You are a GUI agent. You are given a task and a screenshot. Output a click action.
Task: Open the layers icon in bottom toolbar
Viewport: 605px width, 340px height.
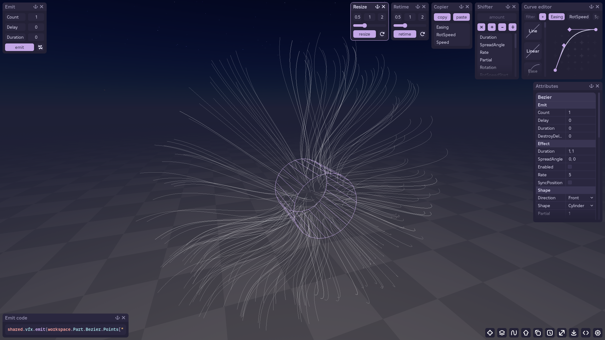point(502,333)
